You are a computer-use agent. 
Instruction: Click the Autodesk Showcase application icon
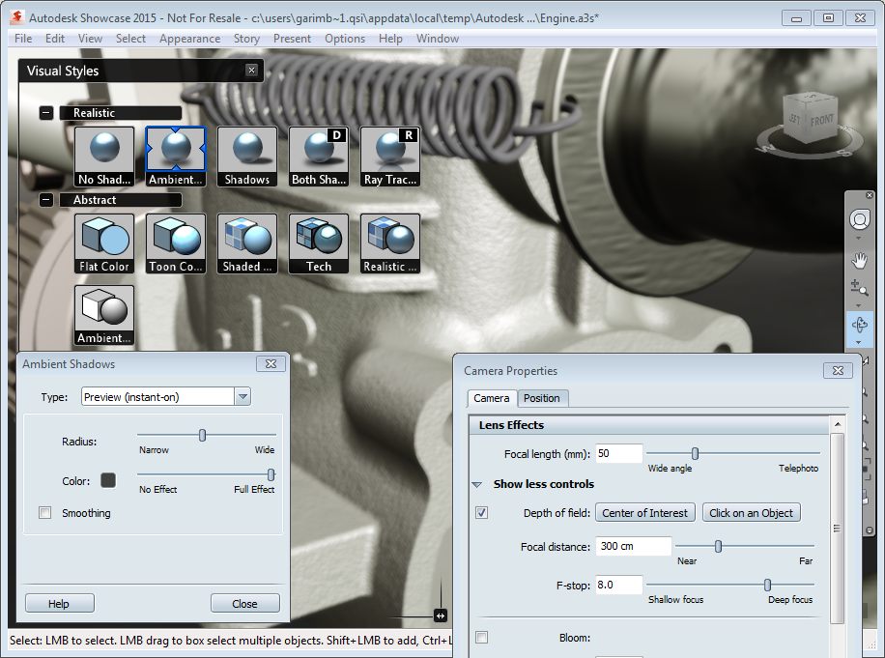coord(17,17)
